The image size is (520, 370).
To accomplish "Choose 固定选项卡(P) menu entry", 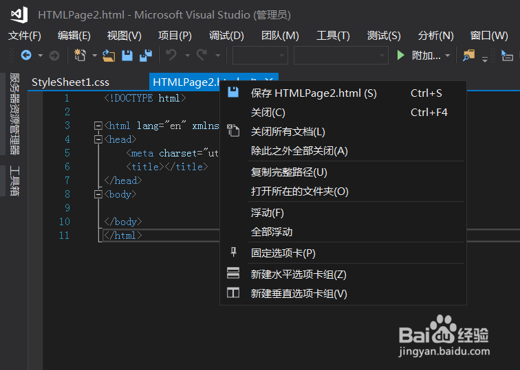I will point(343,253).
